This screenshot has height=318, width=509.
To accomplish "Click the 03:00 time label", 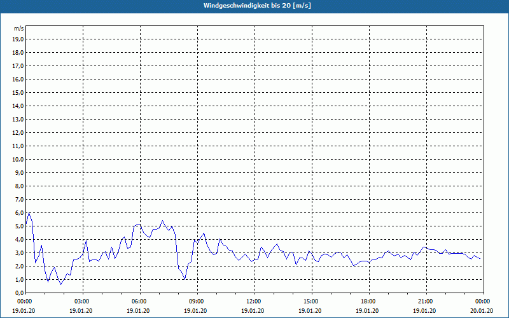I will coord(83,301).
